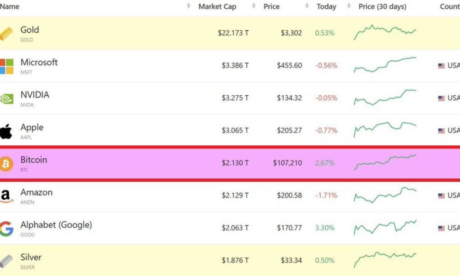Image resolution: width=460 pixels, height=276 pixels.
Task: Click the MSFT ticker symbol
Action: 26,72
